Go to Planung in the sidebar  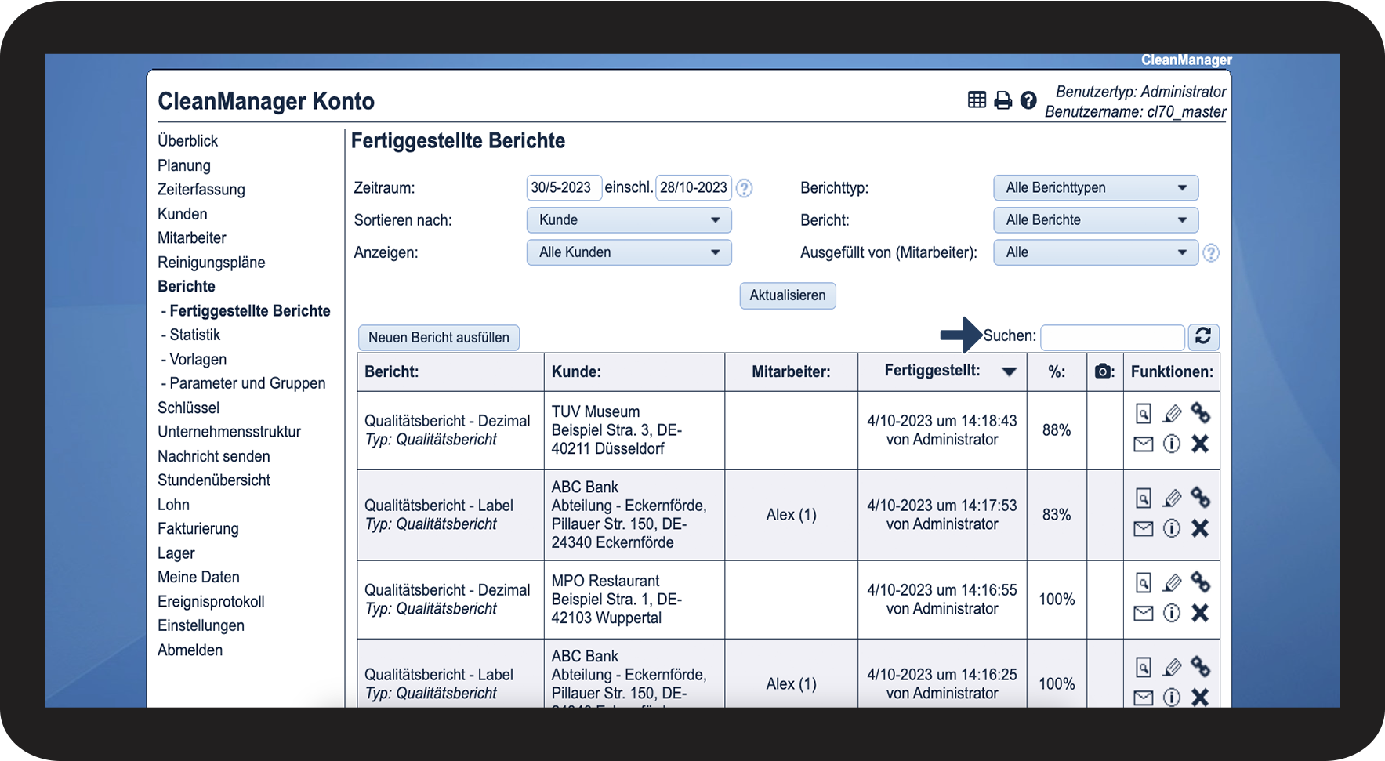tap(184, 165)
